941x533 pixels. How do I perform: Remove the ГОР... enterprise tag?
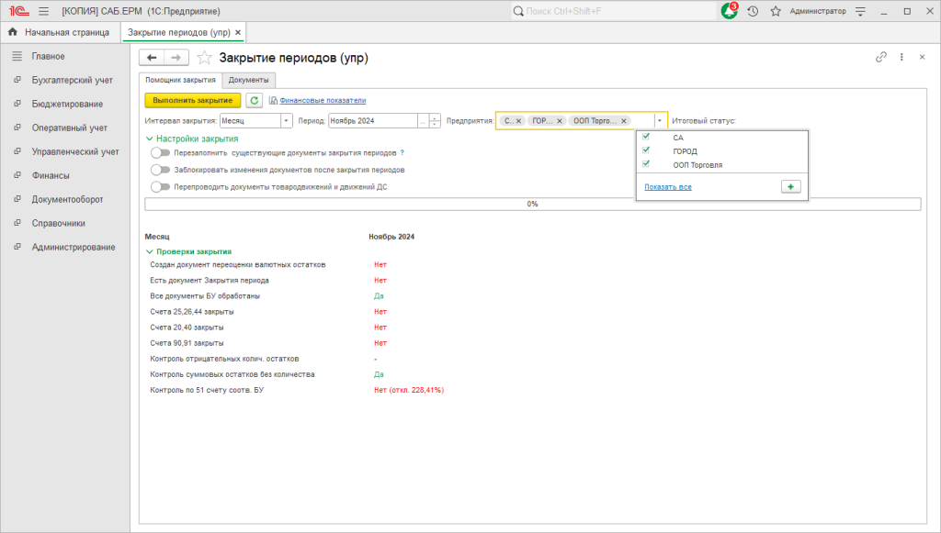(x=560, y=121)
